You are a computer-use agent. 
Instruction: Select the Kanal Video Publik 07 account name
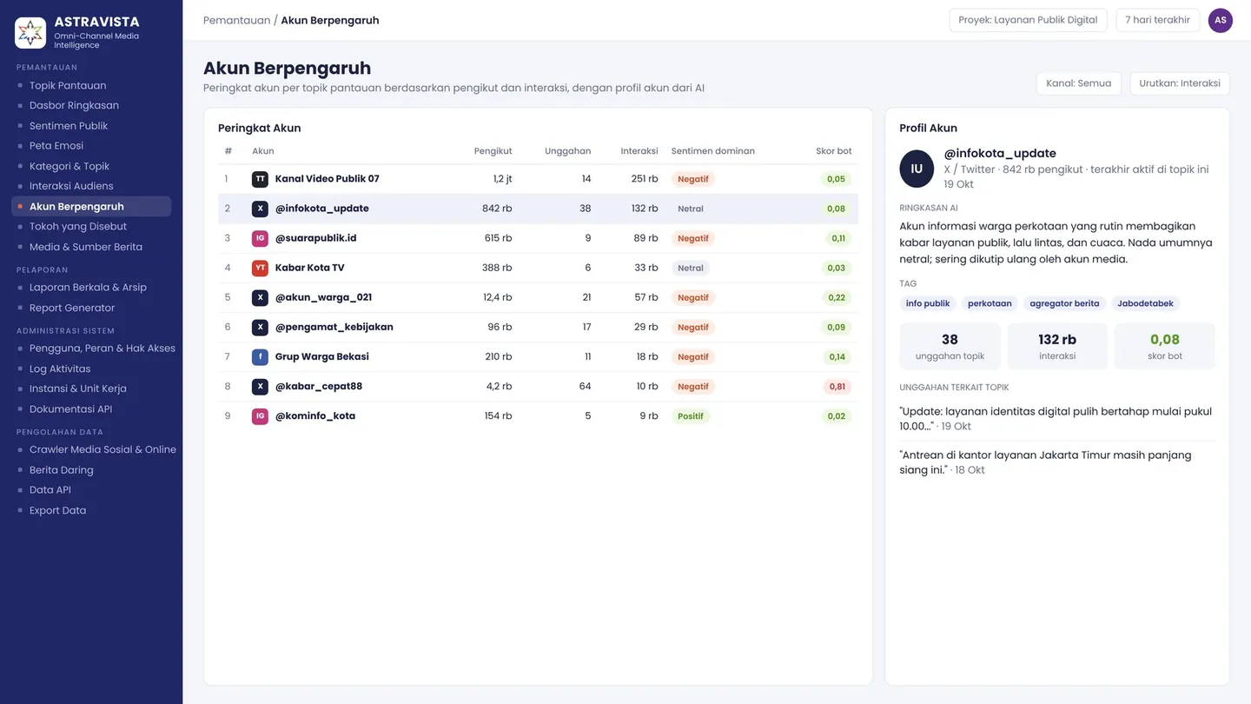(328, 179)
